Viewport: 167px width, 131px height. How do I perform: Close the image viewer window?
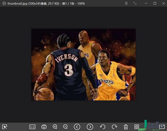click(164, 3)
